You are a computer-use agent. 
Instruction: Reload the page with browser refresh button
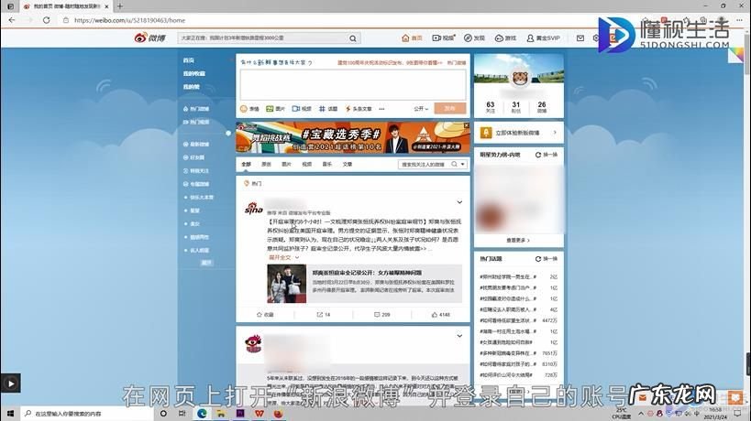(46, 20)
